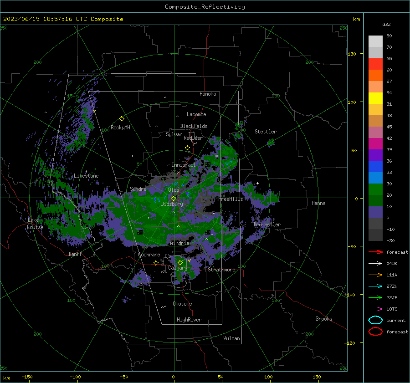Click the asterisk marker above Limestone label

[x=86, y=172]
